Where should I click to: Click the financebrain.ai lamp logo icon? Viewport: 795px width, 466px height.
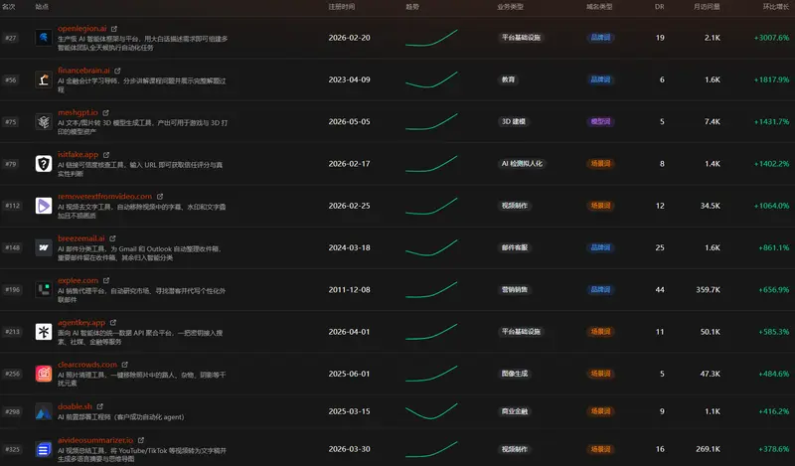pos(44,79)
